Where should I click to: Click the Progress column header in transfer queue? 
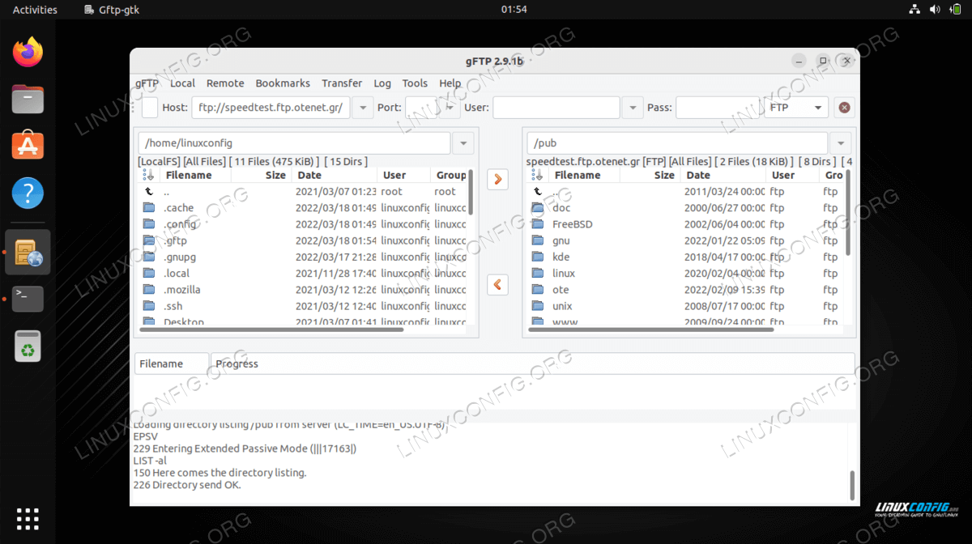click(x=532, y=363)
